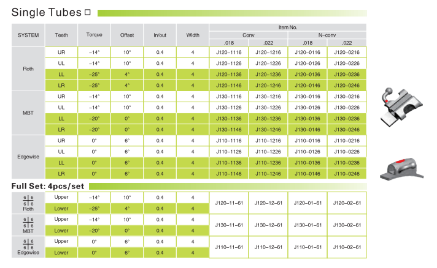
Task: Select full set item J110-12-61
Action: pyautogui.click(x=268, y=247)
